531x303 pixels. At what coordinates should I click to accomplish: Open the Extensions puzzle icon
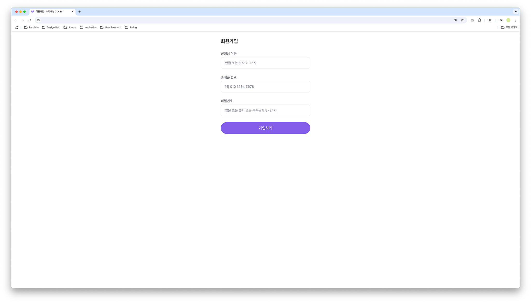point(479,20)
